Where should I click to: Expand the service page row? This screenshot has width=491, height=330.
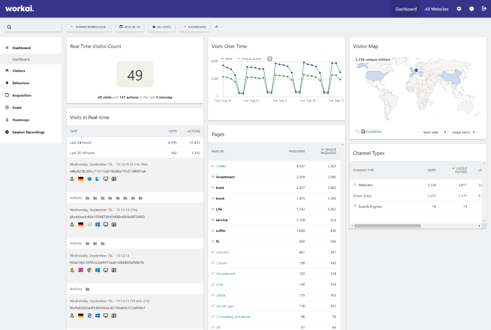[213, 220]
